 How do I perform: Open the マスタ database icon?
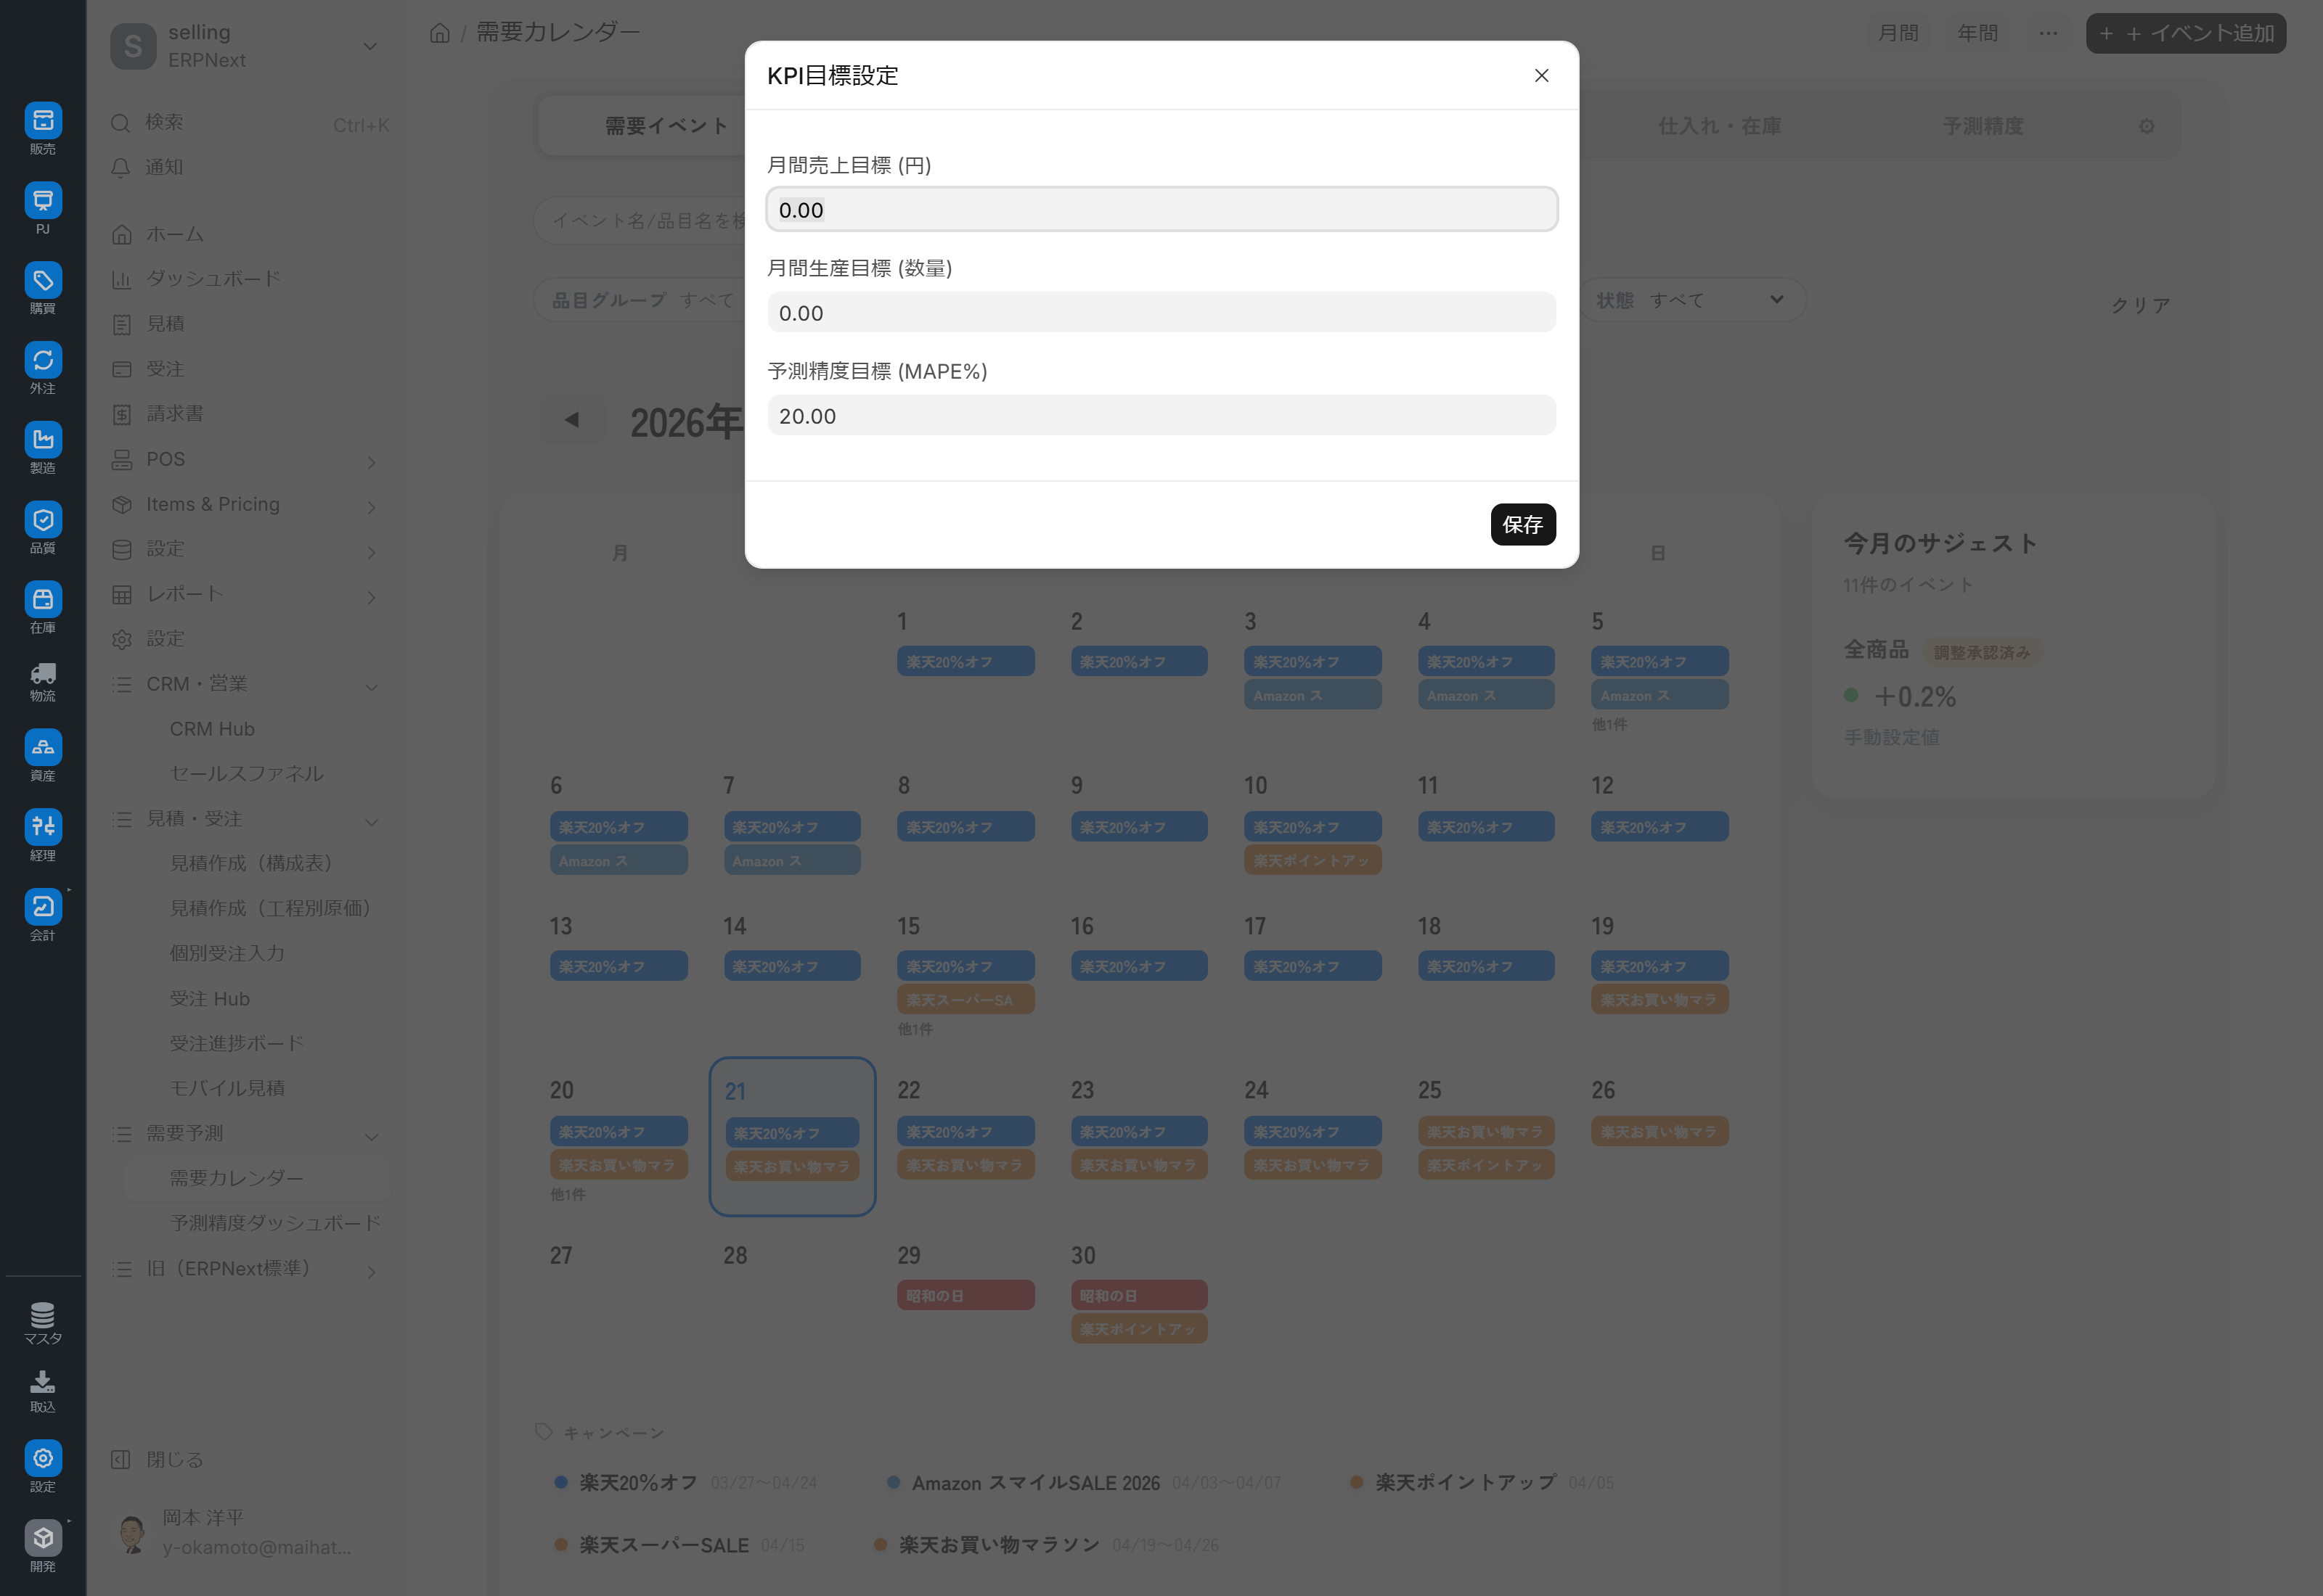coord(43,1315)
